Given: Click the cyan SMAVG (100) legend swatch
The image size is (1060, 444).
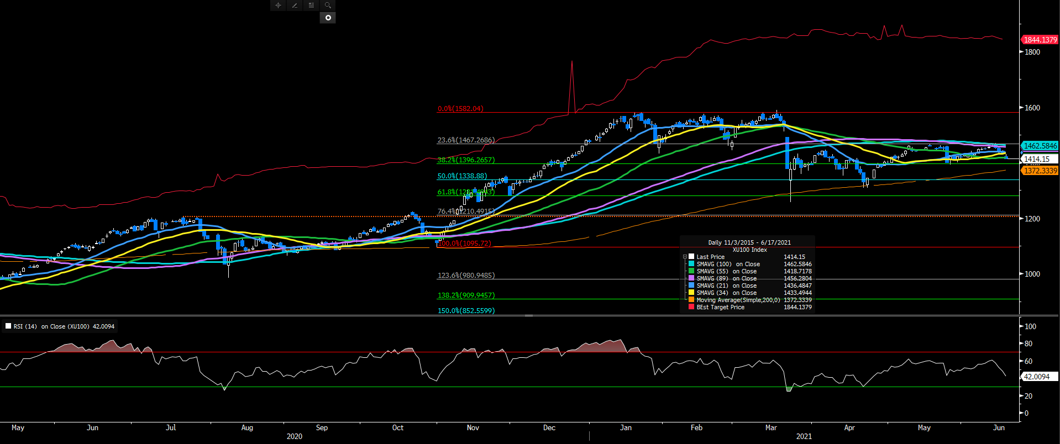Looking at the screenshot, I should coord(691,264).
